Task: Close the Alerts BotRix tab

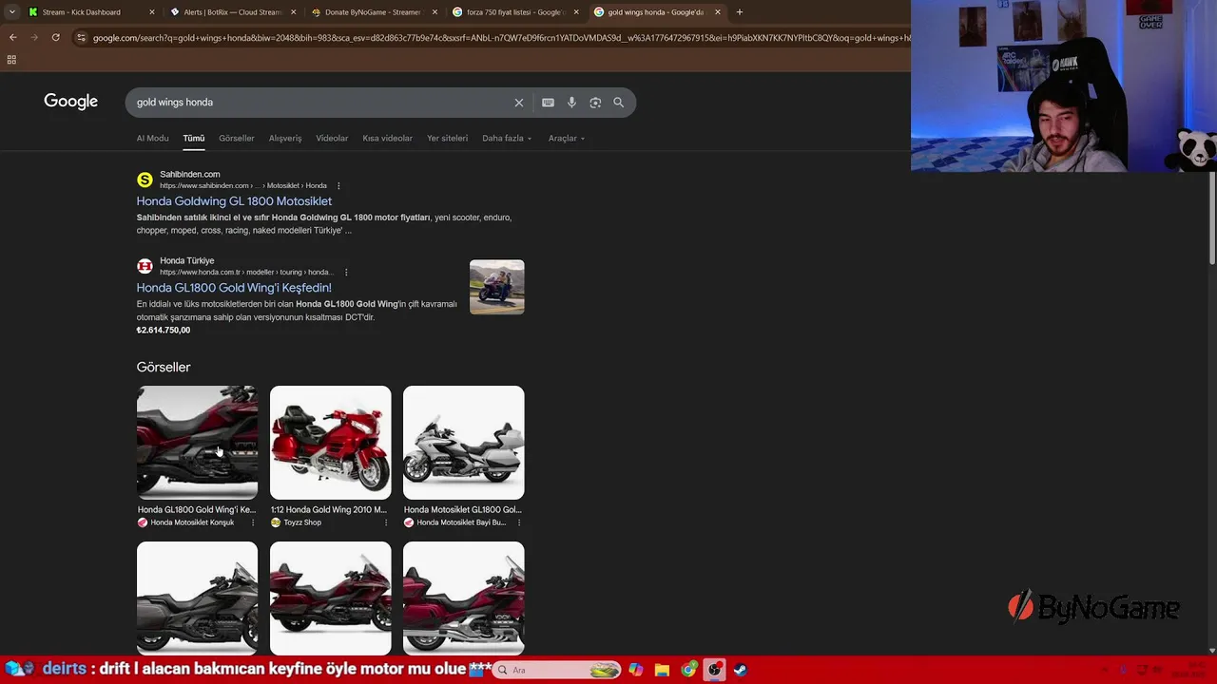Action: (293, 12)
